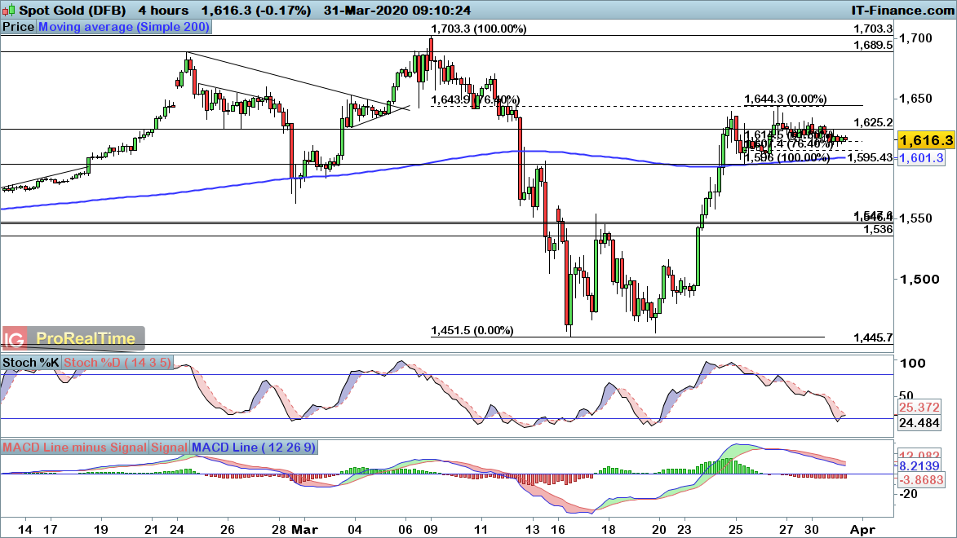Click the 24 date marker on time axis
Image resolution: width=957 pixels, height=538 pixels.
[177, 530]
